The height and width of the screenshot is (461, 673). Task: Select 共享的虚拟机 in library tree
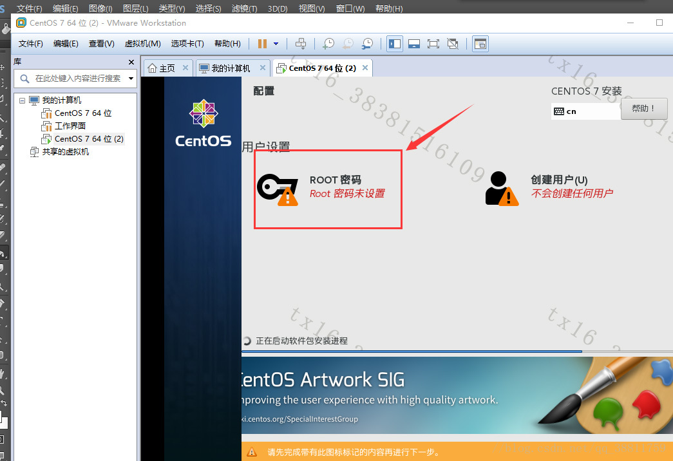pos(65,152)
